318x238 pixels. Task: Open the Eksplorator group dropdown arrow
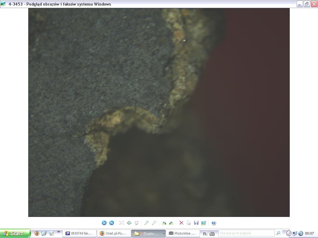point(164,234)
